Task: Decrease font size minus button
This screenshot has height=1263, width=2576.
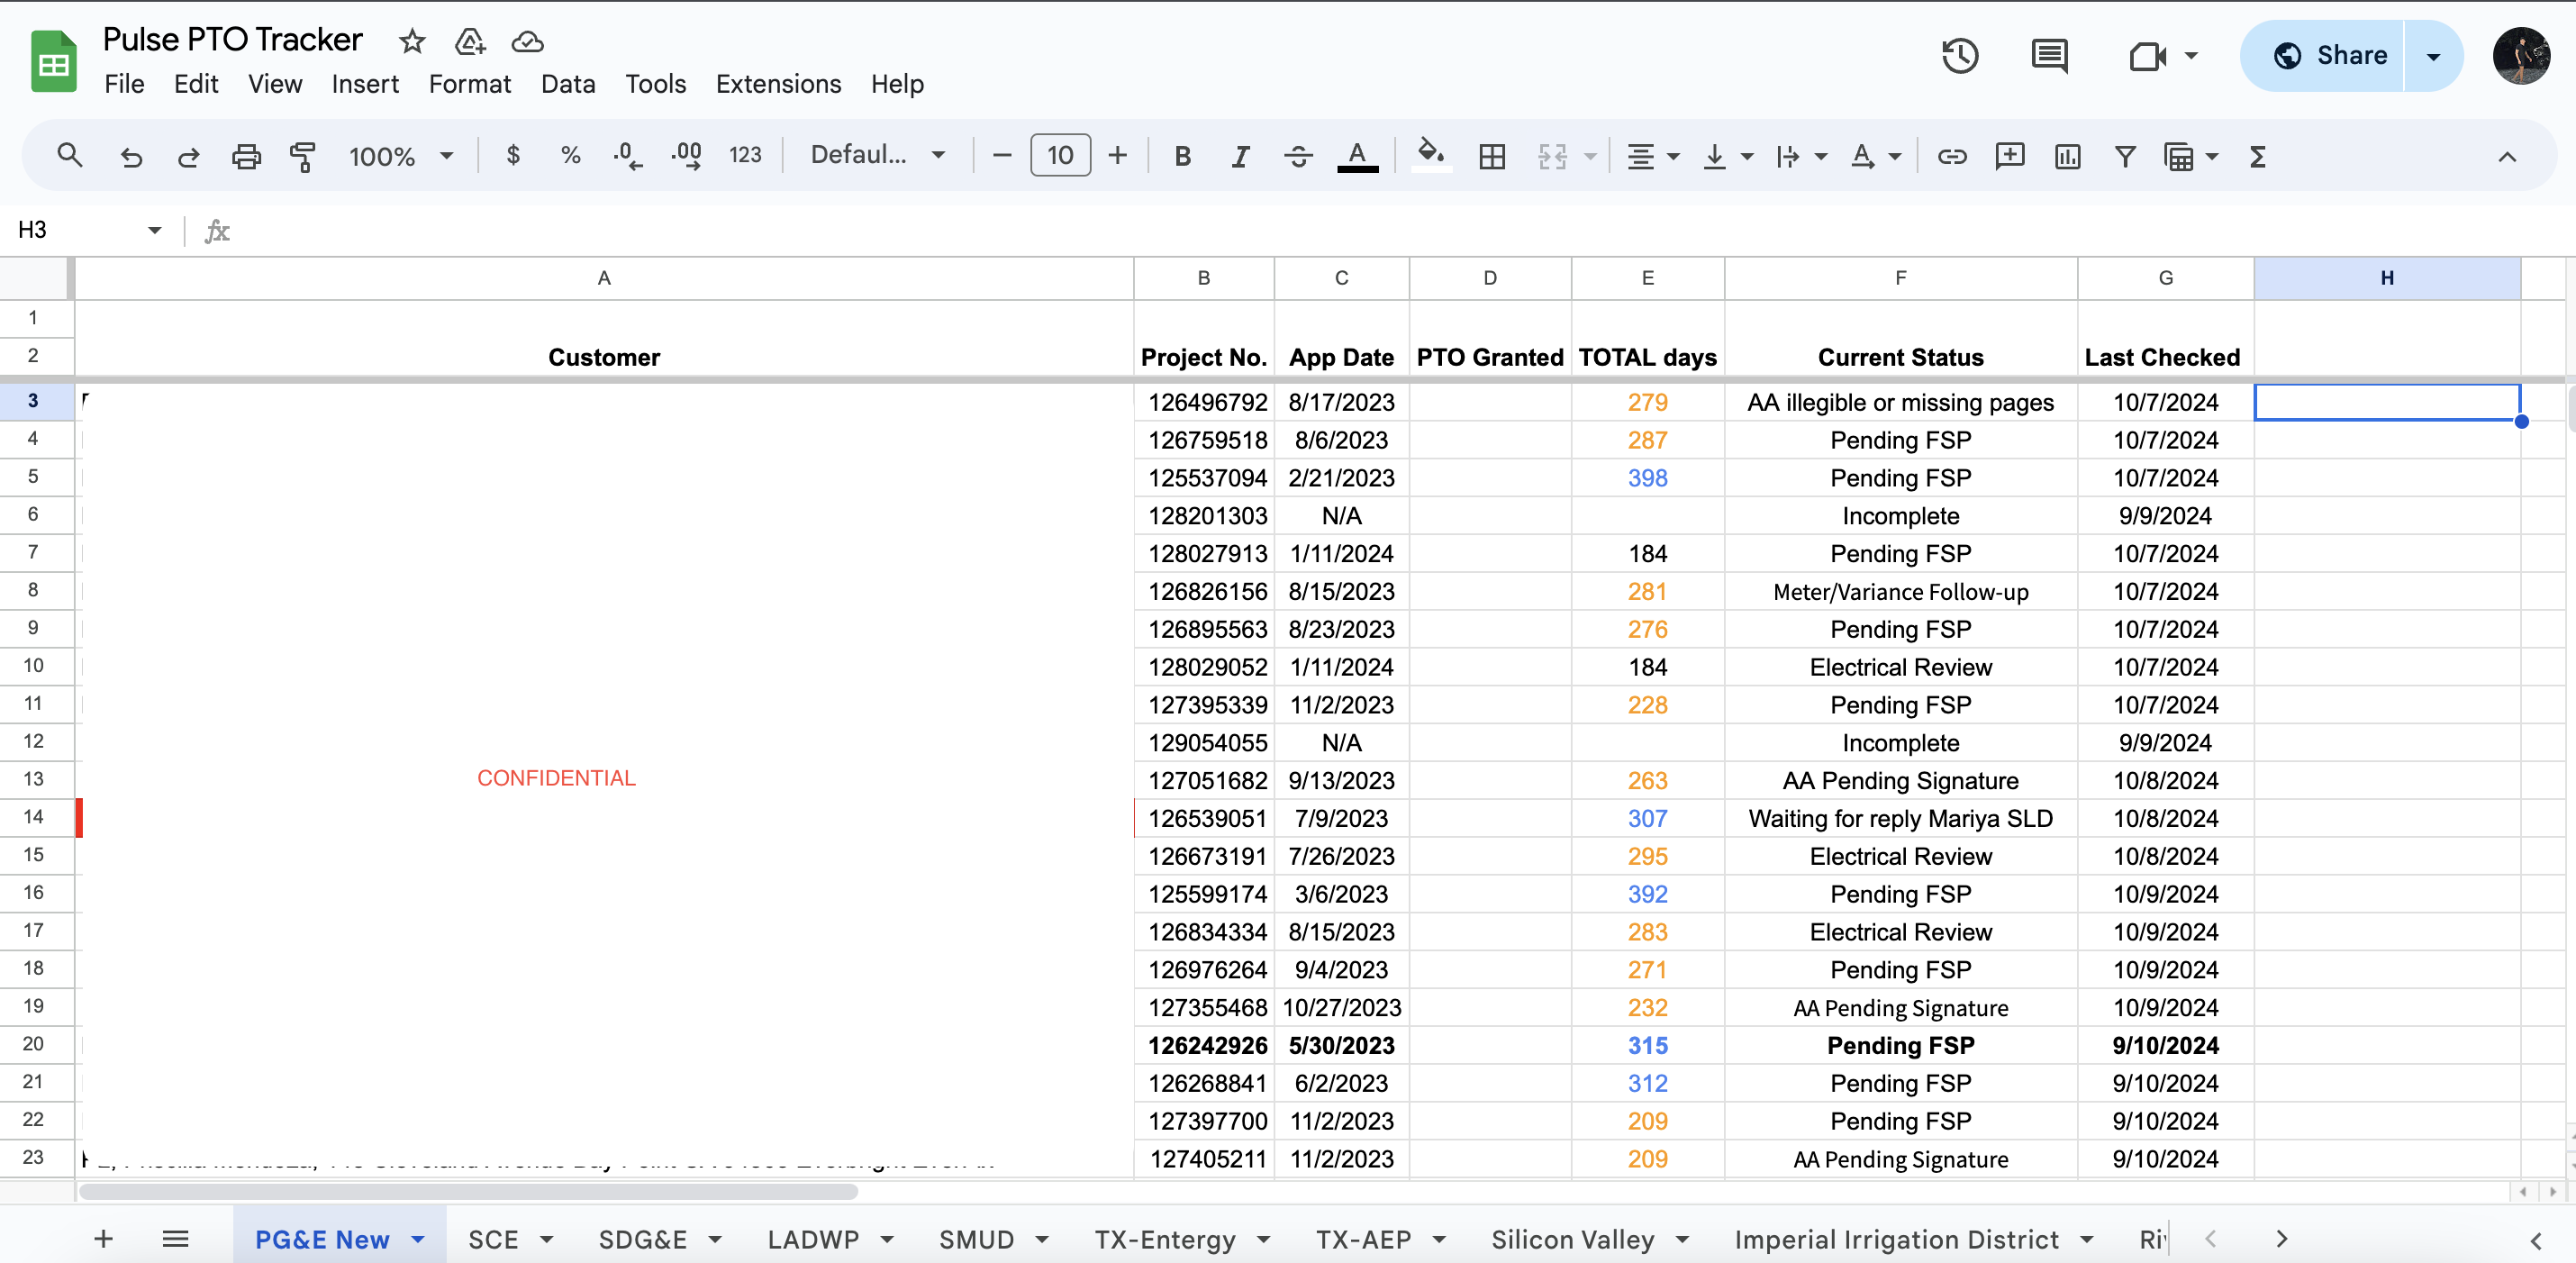Action: [x=1002, y=155]
